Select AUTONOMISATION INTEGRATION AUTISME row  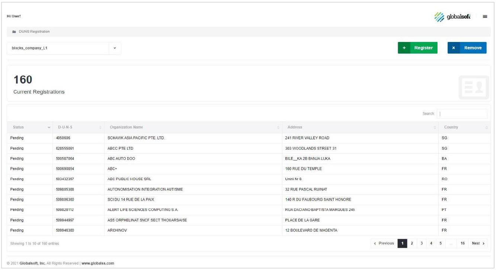[x=249, y=189]
